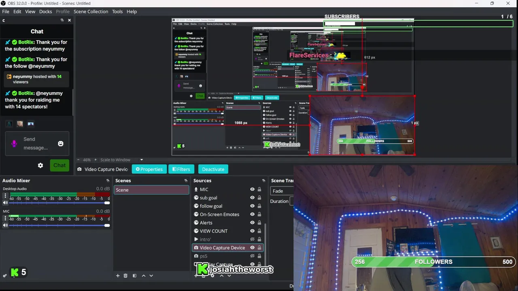Zoom out preview with minus icon

[x=79, y=160]
